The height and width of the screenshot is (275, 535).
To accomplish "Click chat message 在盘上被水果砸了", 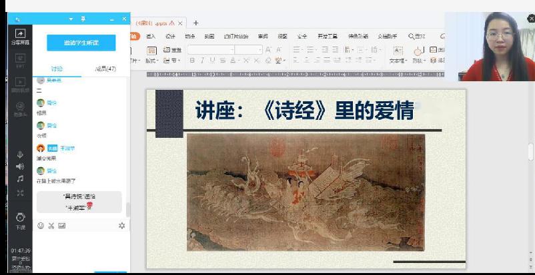I will pyautogui.click(x=56, y=181).
